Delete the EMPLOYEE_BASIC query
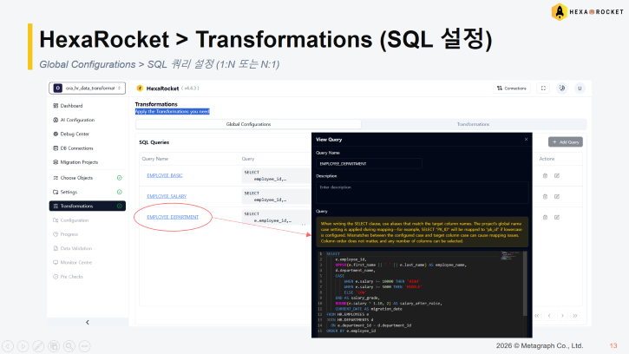The width and height of the screenshot is (629, 354). tap(545, 176)
